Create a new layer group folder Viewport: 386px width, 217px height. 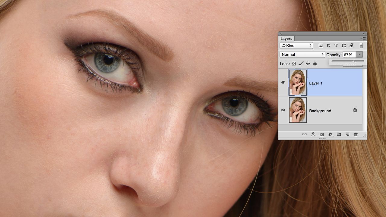tap(339, 134)
